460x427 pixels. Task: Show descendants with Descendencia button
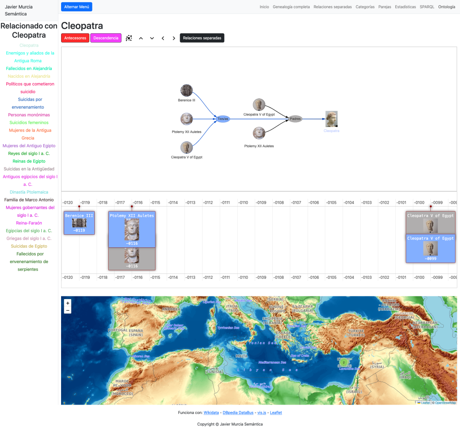[106, 38]
